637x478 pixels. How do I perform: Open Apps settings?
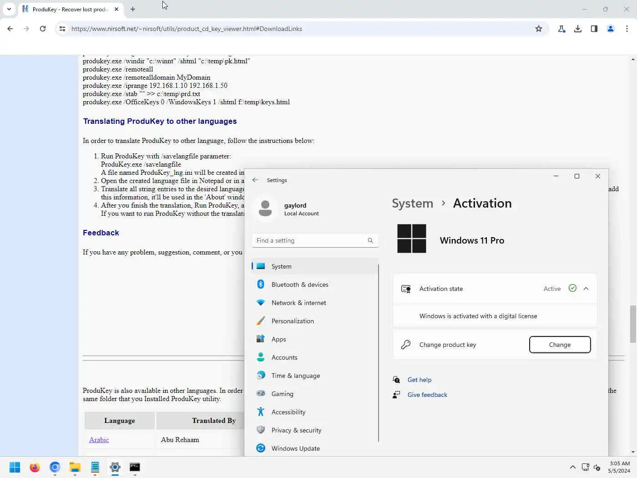[x=315, y=339]
